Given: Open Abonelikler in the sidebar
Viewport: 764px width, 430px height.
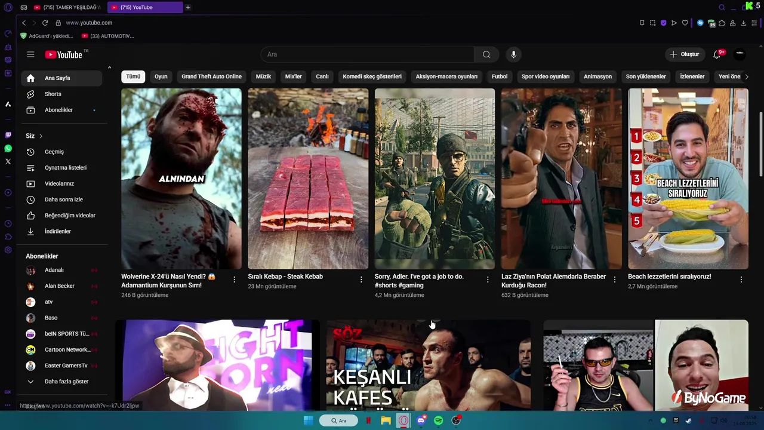Looking at the screenshot, I should coord(62,110).
